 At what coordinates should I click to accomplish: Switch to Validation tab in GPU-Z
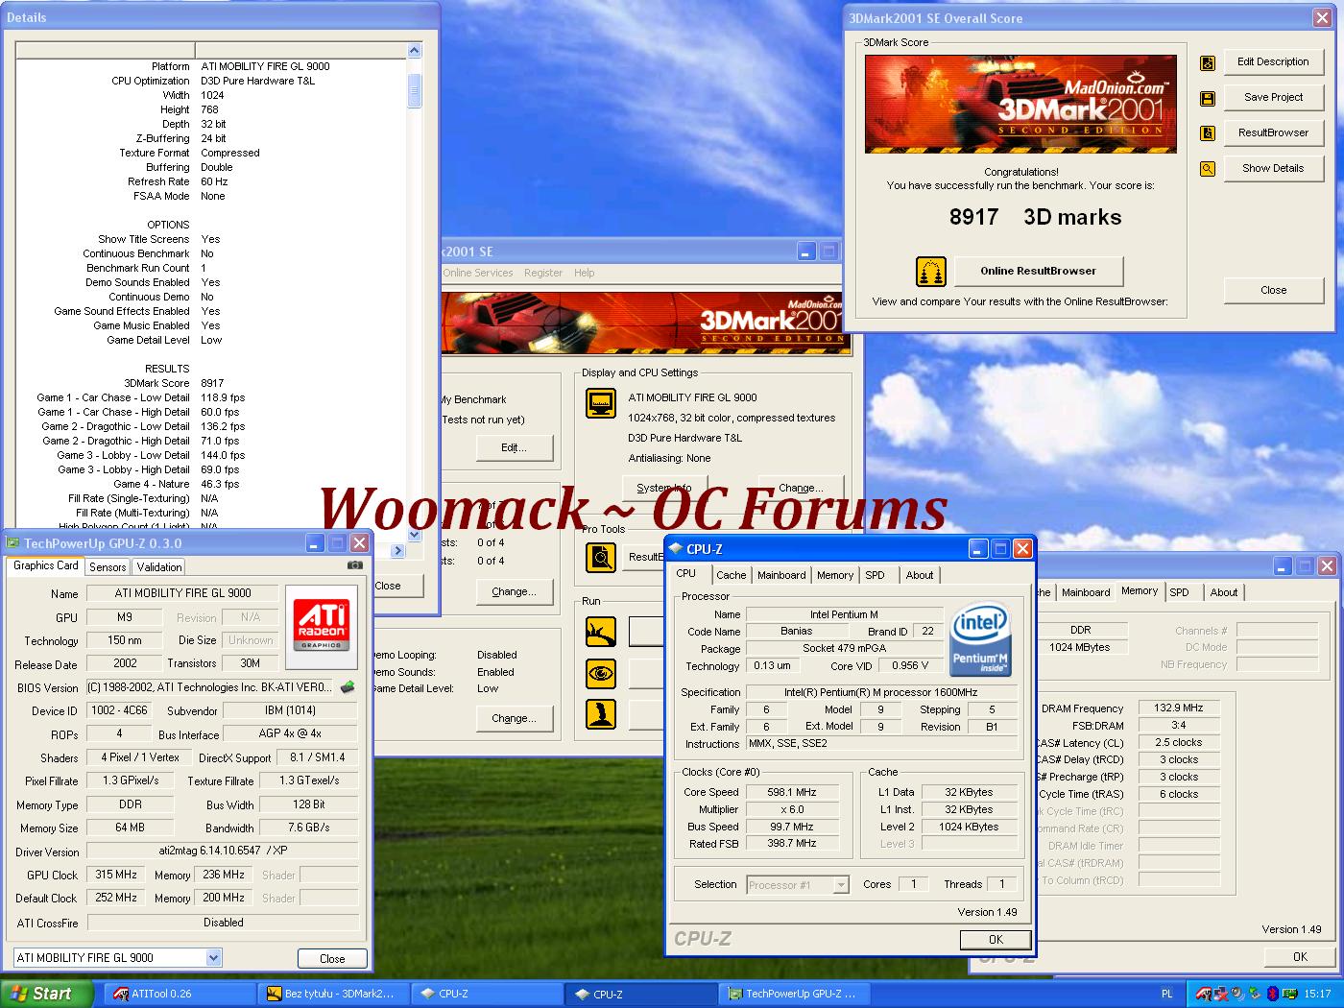(159, 567)
